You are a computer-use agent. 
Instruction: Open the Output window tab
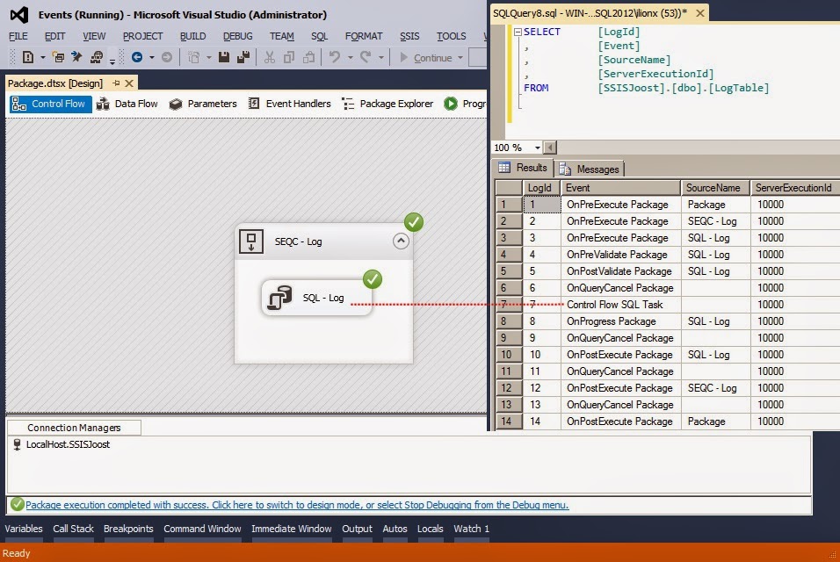coord(357,529)
